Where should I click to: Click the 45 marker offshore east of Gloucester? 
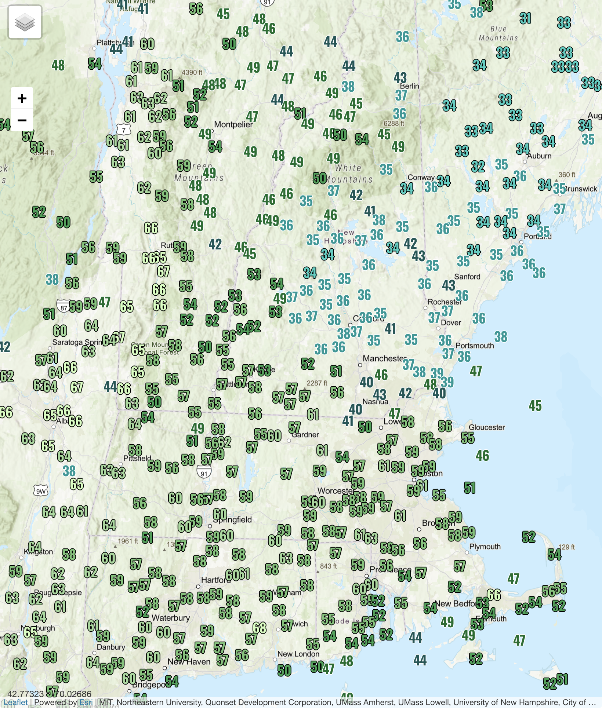pos(535,406)
